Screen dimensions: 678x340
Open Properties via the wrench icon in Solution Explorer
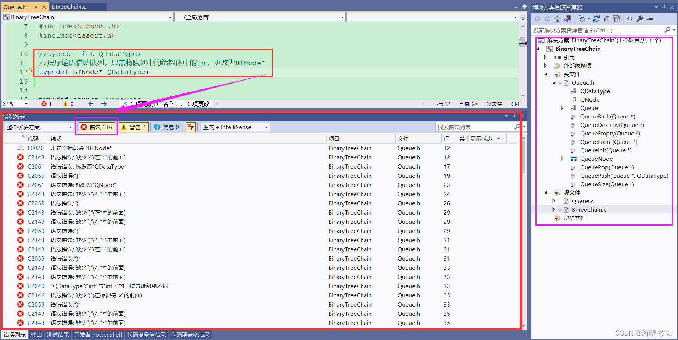pyautogui.click(x=639, y=19)
